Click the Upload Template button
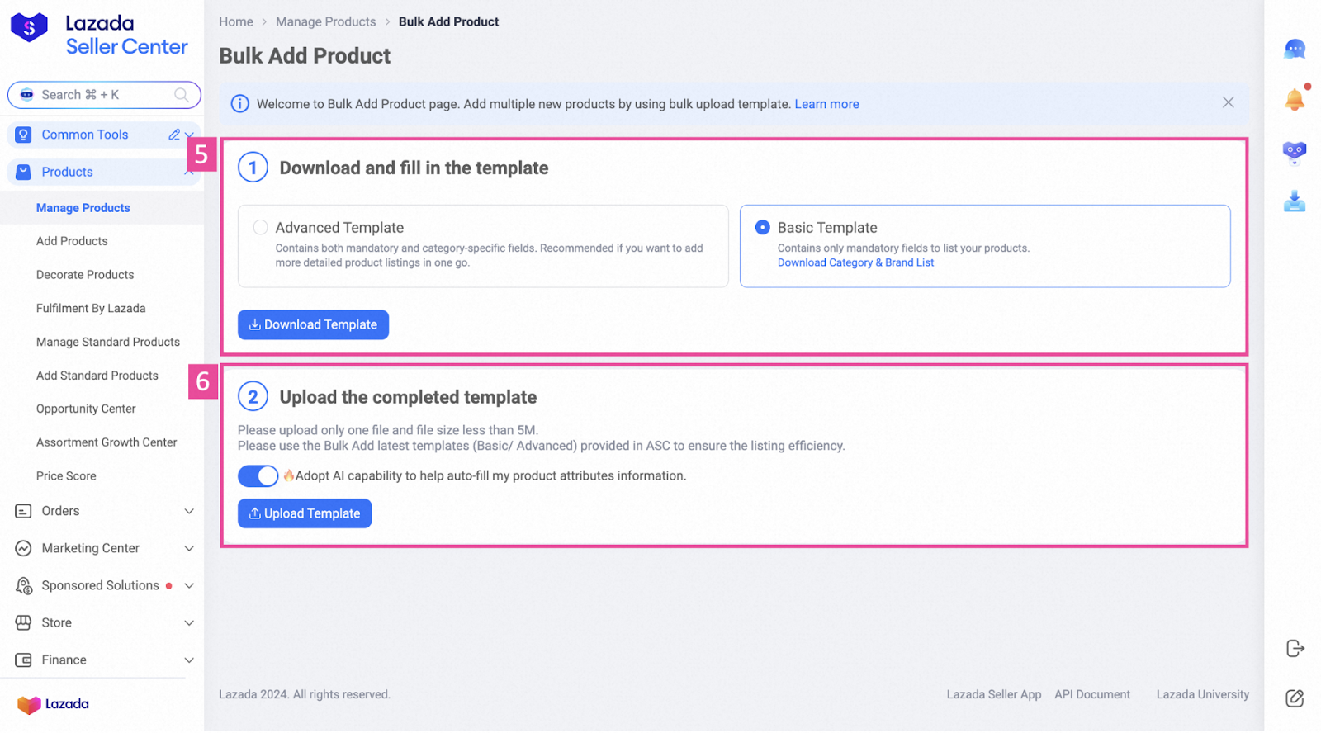 [x=305, y=513]
